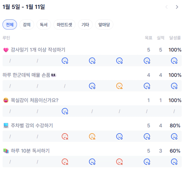The image size is (185, 171).
Task: Go to previous week with left chevron
Action: (167, 7)
